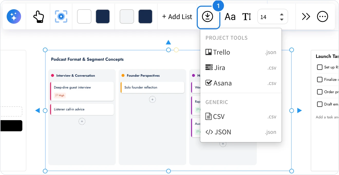
Task: Pick the light gray color swatch
Action: coord(127,16)
